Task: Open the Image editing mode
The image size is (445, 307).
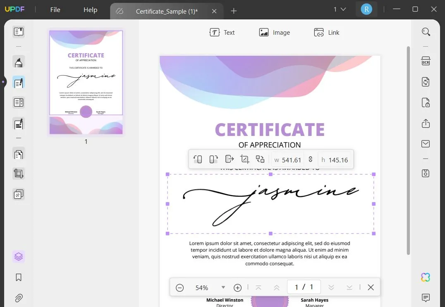Action: [x=275, y=32]
